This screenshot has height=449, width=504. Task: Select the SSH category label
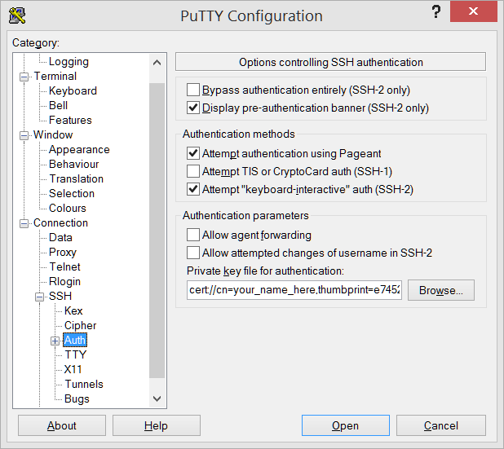(x=60, y=296)
